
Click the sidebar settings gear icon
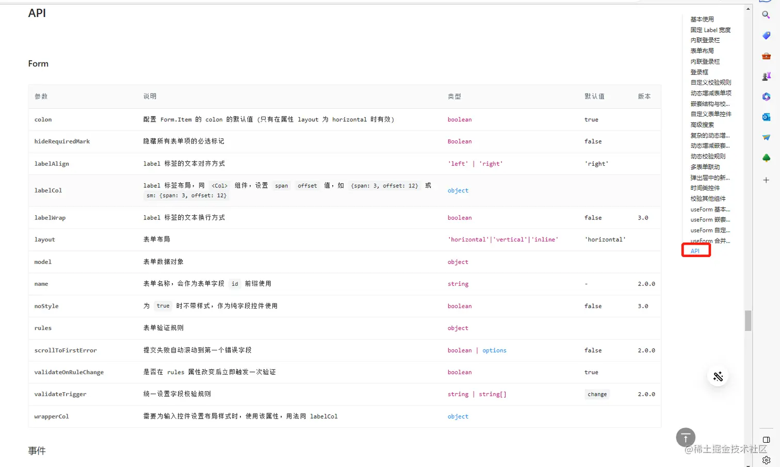(766, 460)
